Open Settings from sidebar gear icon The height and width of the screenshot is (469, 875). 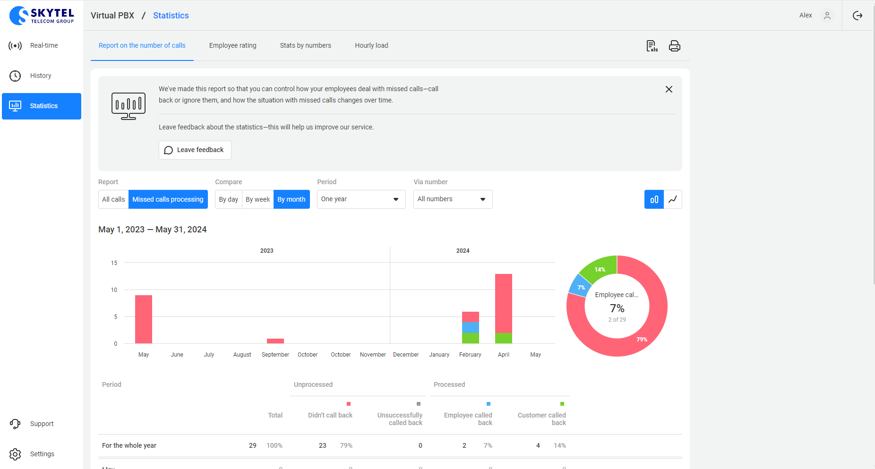(15, 454)
